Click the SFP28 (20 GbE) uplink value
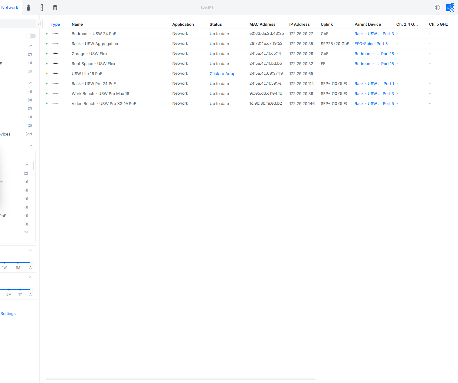The height and width of the screenshot is (383, 458). (x=335, y=44)
